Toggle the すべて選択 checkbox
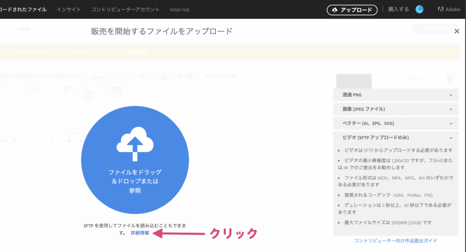The height and width of the screenshot is (252, 466). pyautogui.click(x=142, y=77)
